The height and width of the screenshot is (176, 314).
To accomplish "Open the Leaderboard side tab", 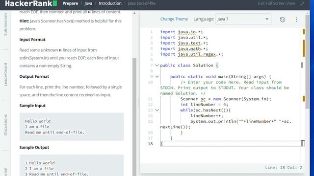I will 5,74.
